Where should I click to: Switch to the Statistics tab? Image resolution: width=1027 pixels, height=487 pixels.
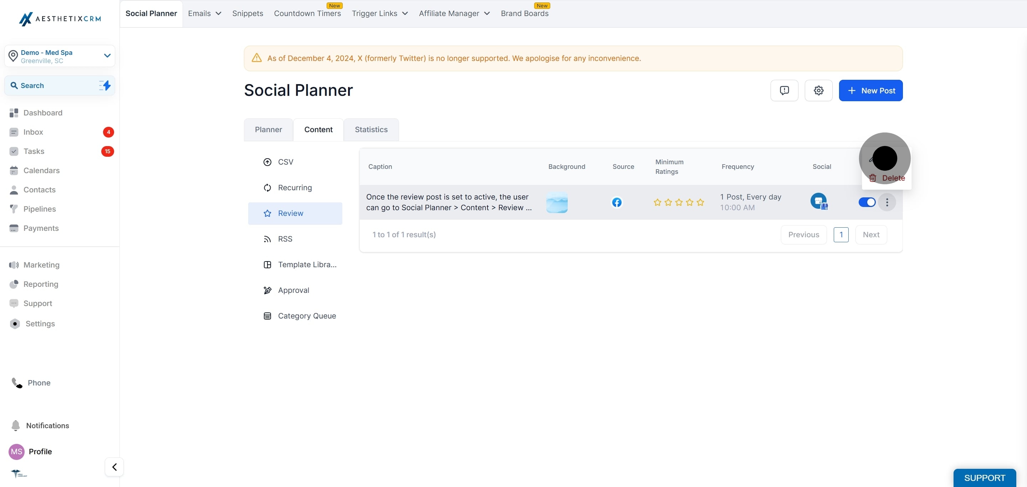[371, 129]
